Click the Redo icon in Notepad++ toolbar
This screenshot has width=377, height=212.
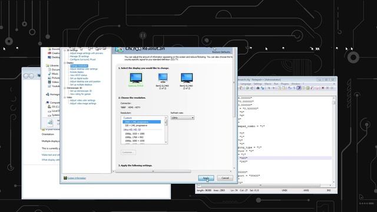point(252,88)
